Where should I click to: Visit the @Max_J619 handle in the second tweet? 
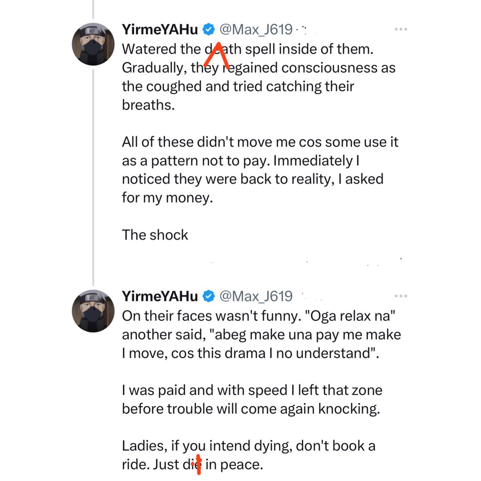256,296
